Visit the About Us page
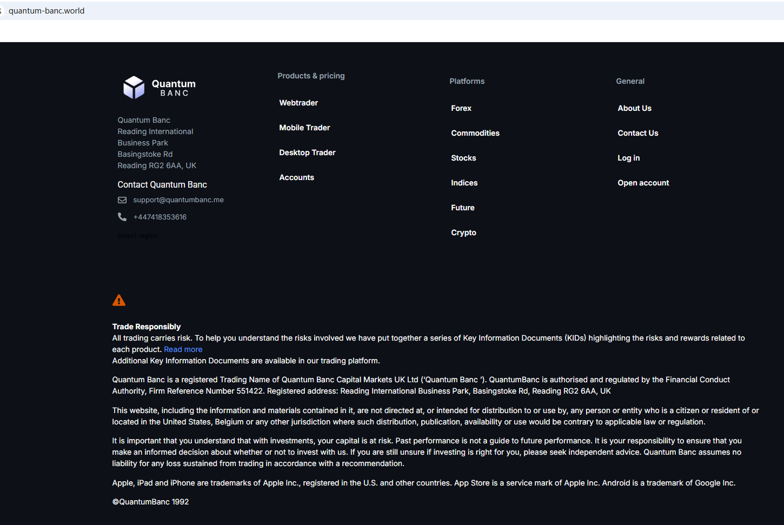784x525 pixels. 634,108
